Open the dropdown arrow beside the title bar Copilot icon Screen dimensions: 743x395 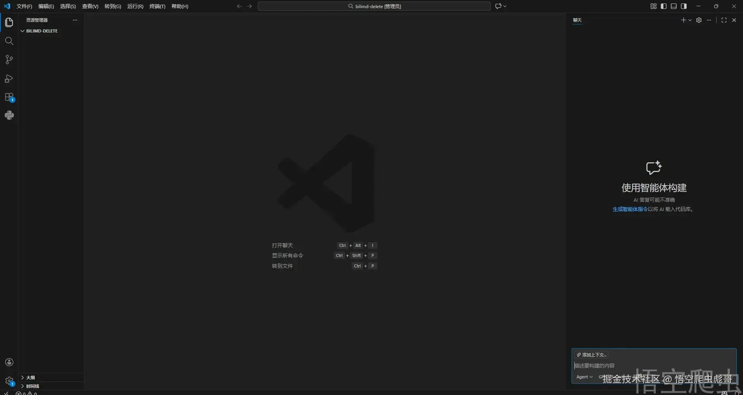click(505, 6)
